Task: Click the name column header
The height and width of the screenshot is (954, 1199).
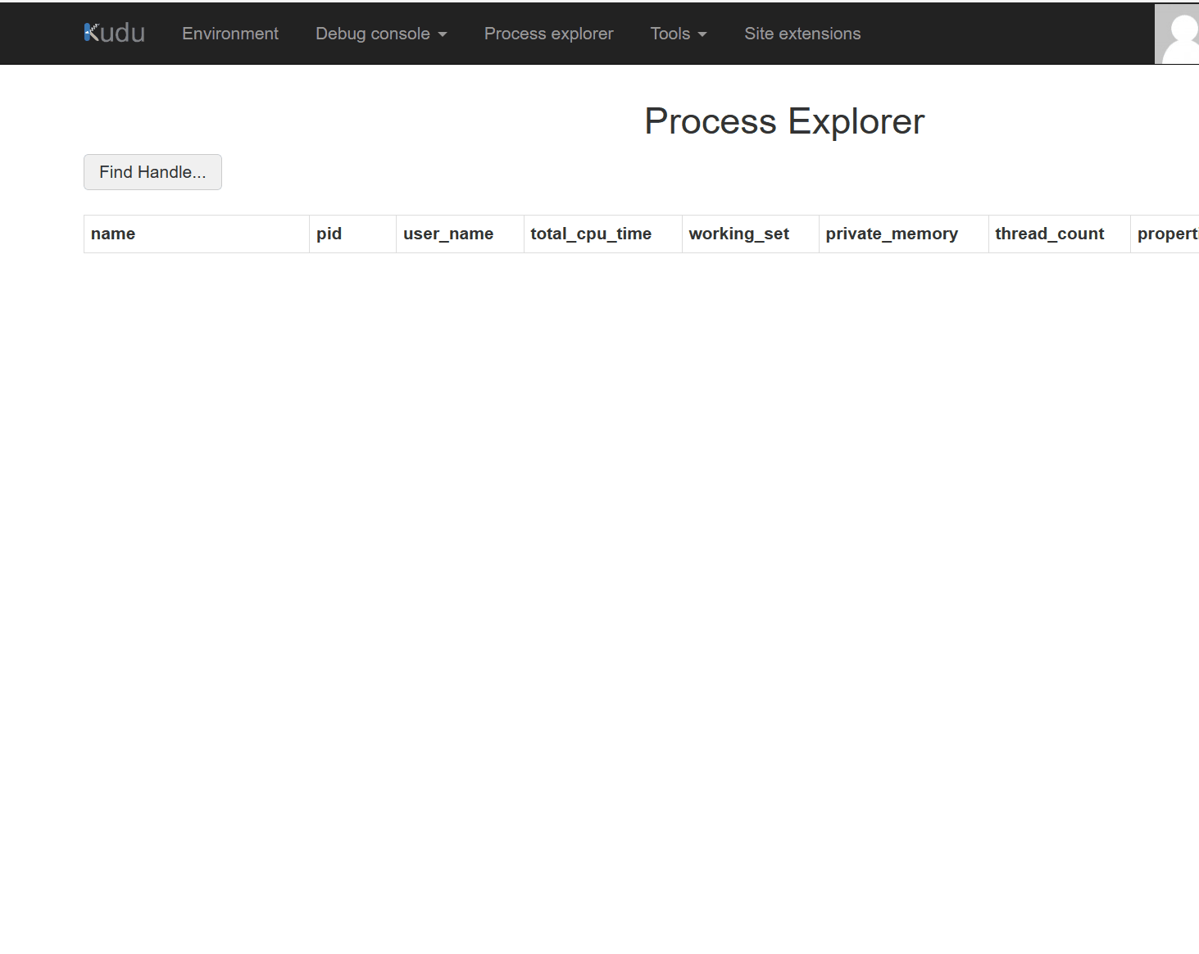Action: coord(113,234)
